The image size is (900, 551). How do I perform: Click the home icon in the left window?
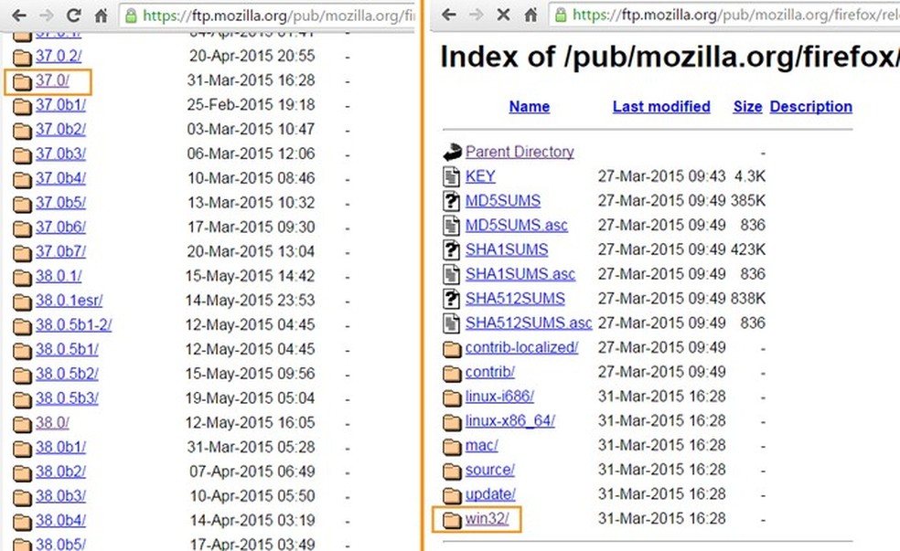(x=101, y=14)
